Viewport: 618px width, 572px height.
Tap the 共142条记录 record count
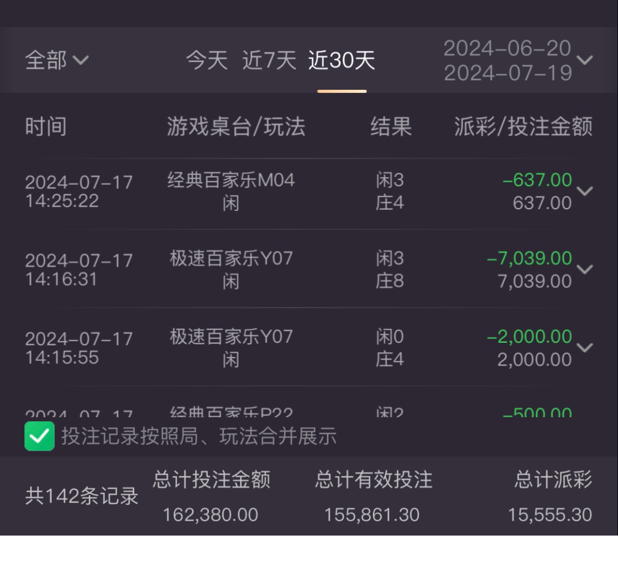click(x=81, y=496)
